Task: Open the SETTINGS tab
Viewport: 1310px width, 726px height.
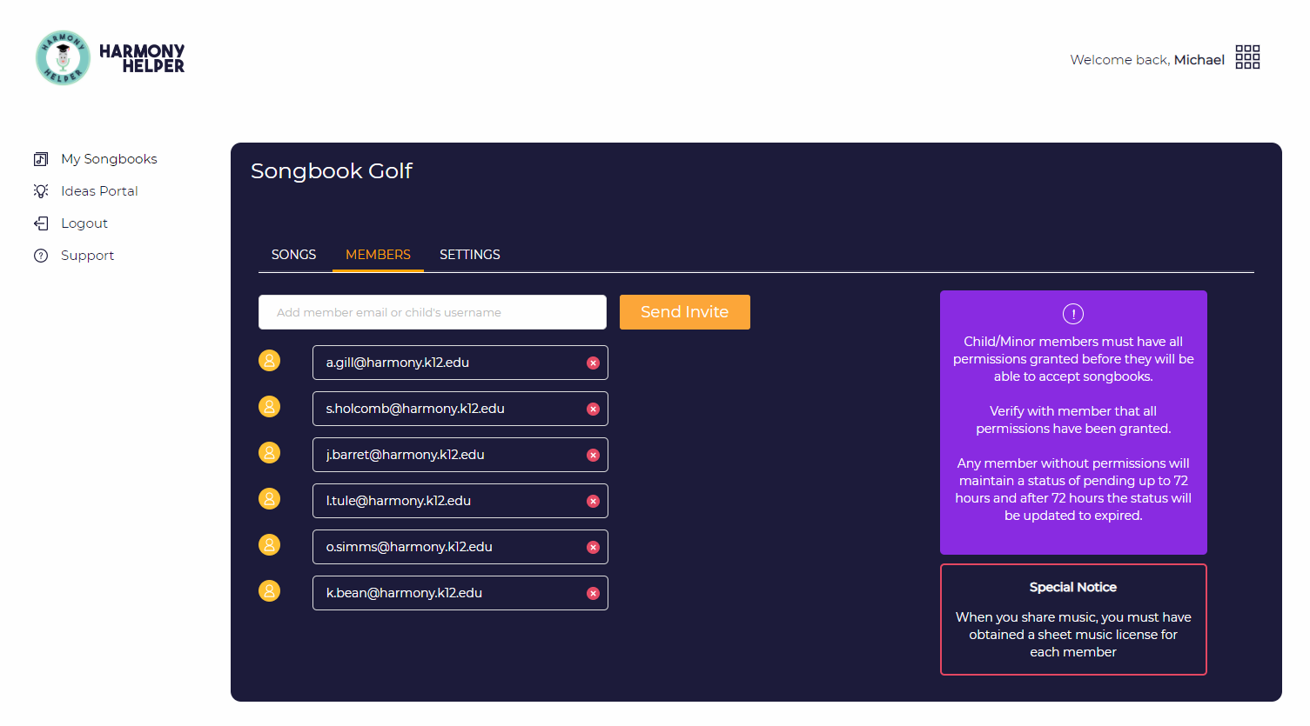Action: click(470, 255)
